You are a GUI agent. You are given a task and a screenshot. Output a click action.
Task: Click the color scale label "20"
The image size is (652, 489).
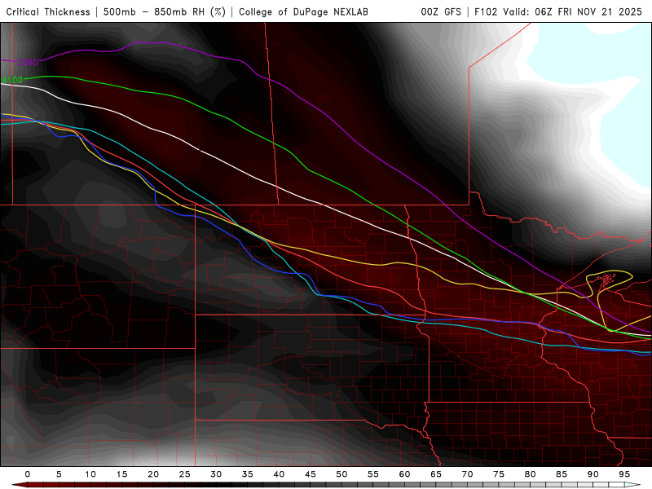[x=153, y=474]
